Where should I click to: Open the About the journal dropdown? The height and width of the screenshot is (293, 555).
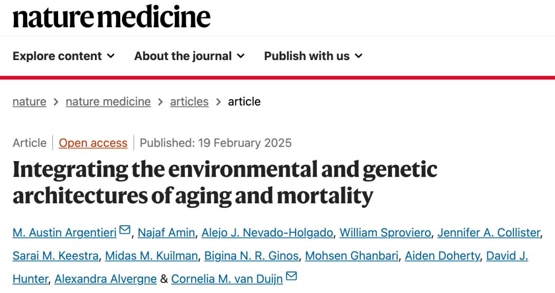[189, 56]
